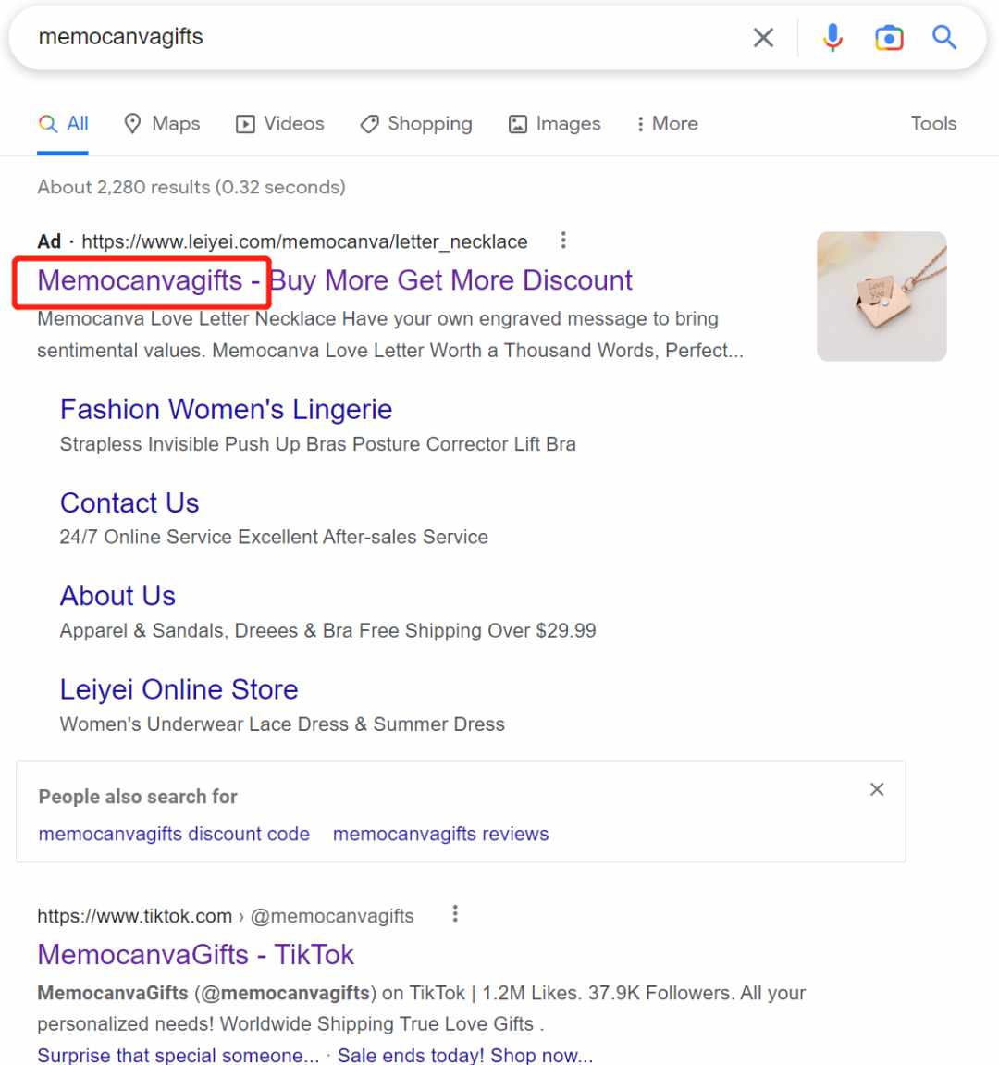Image resolution: width=999 pixels, height=1065 pixels.
Task: Open three-dot options beside the leiyei ad URL
Action: pyautogui.click(x=563, y=241)
